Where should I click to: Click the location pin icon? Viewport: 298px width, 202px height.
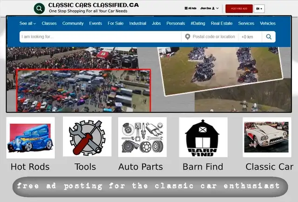[188, 37]
